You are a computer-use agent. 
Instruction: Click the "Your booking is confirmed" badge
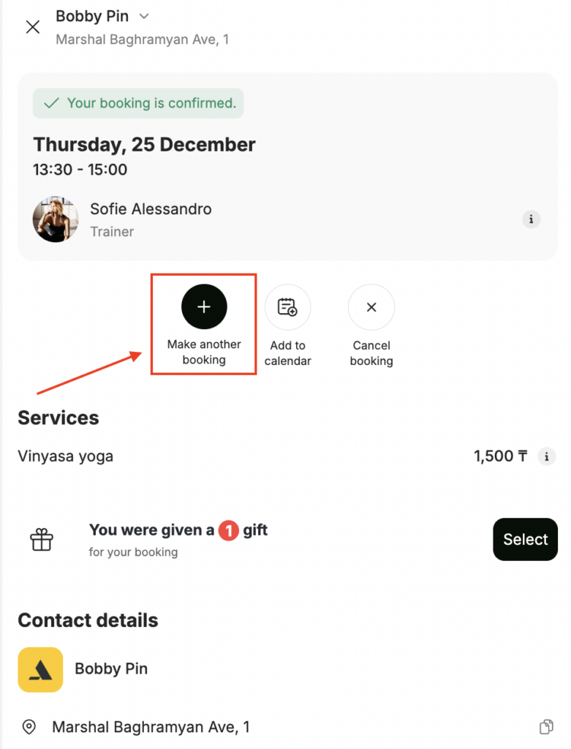[x=138, y=103]
